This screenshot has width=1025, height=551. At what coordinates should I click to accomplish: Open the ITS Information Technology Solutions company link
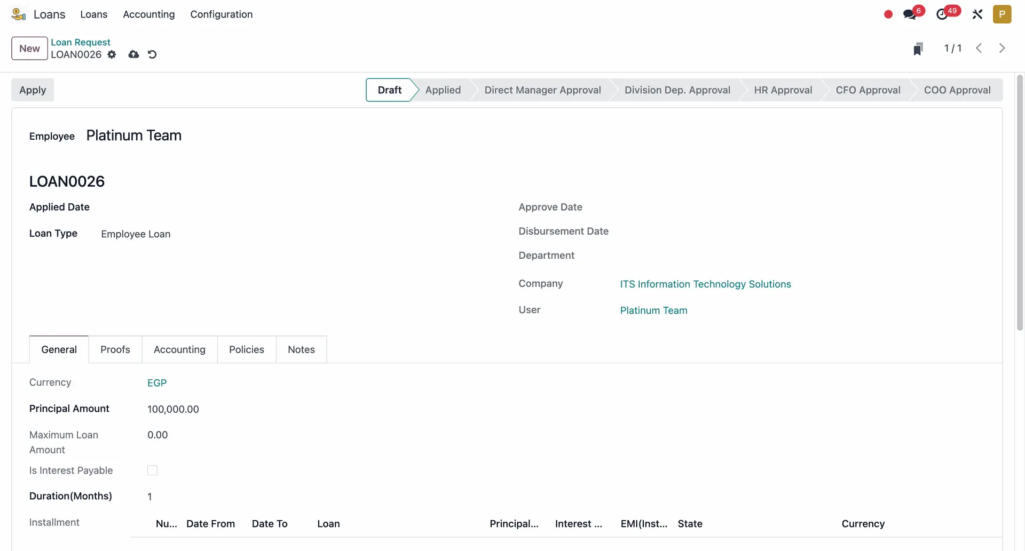(x=705, y=284)
